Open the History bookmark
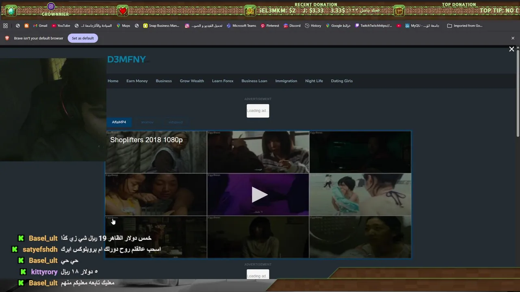 (x=313, y=26)
